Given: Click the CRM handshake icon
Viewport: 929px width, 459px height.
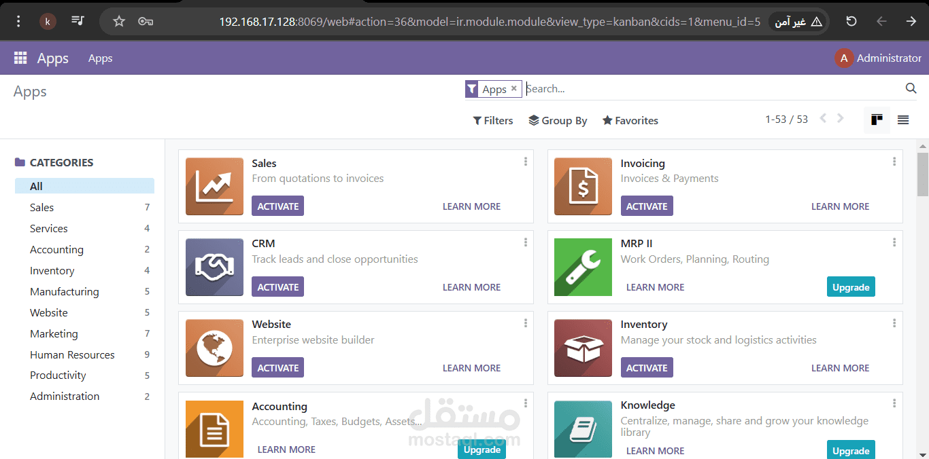Looking at the screenshot, I should pyautogui.click(x=214, y=268).
